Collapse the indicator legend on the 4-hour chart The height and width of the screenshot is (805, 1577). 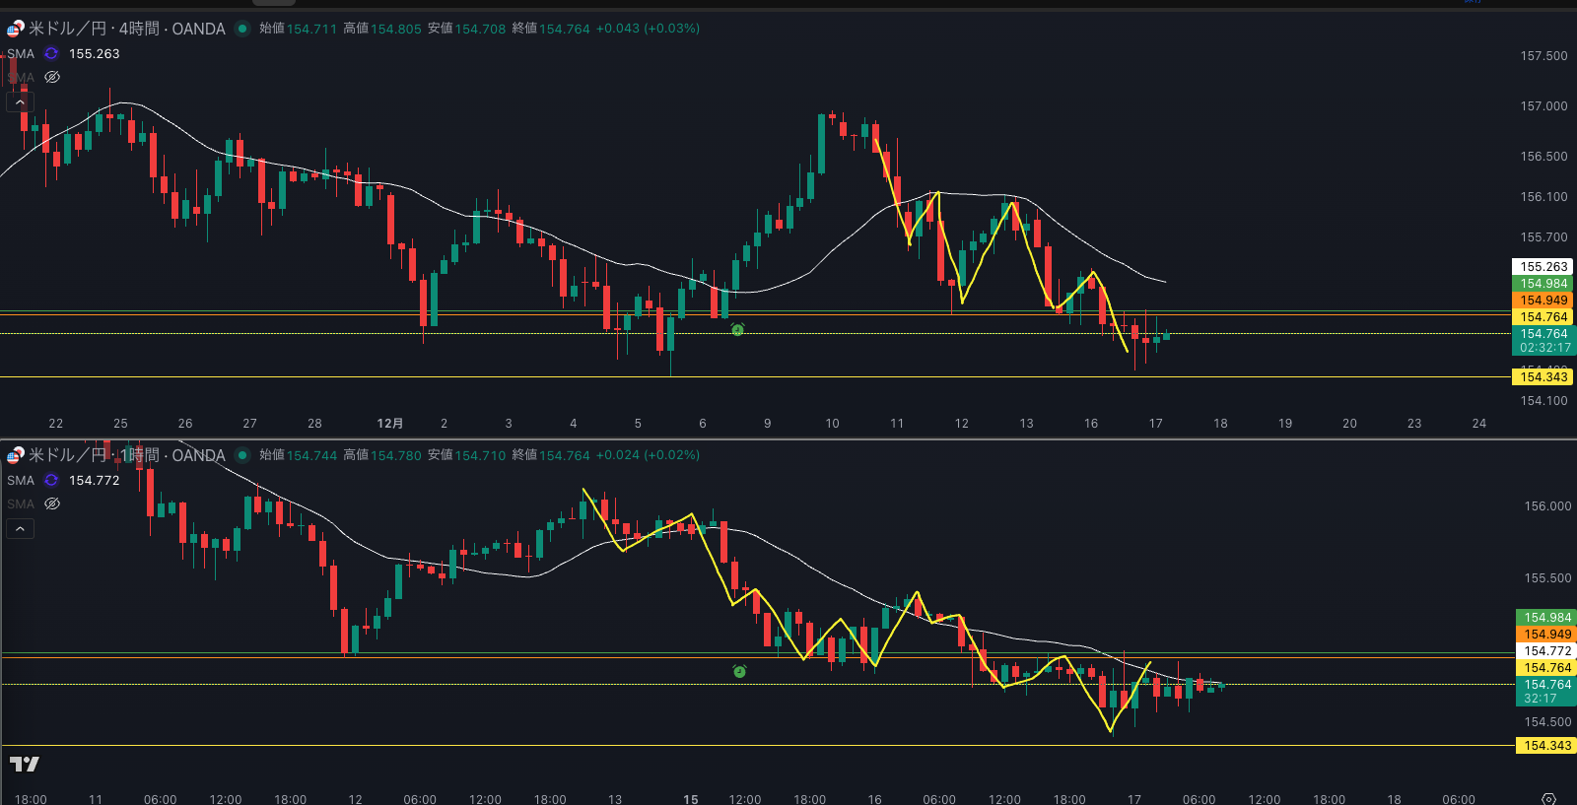click(20, 101)
